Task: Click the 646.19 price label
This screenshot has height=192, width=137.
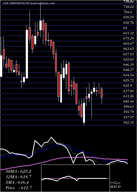Action: click(129, 64)
